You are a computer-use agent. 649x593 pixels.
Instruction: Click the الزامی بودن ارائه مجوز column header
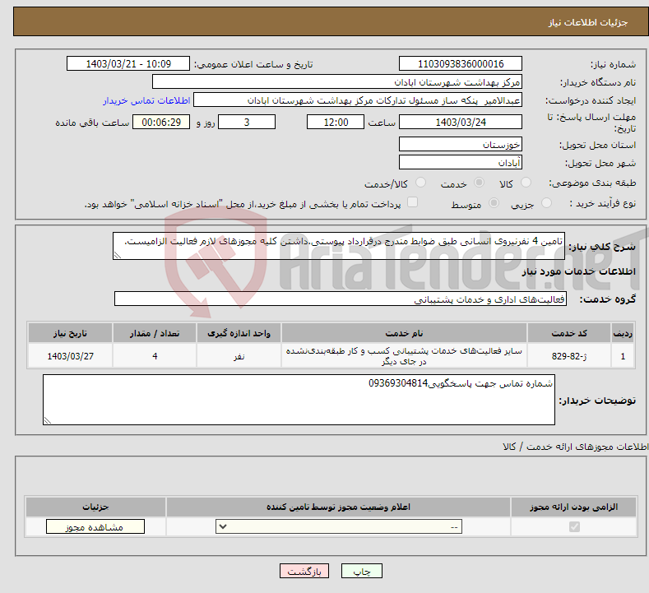pyautogui.click(x=573, y=507)
